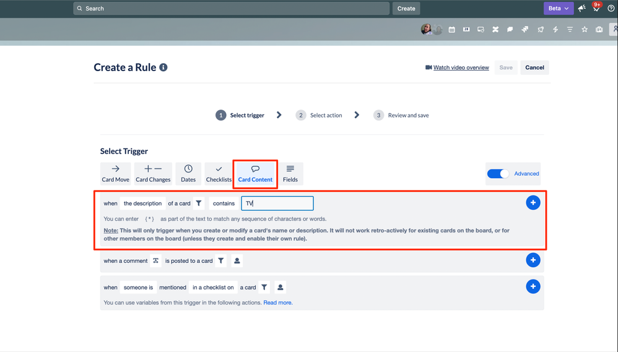Go to step 3 Review and save
Image resolution: width=618 pixels, height=352 pixels.
pyautogui.click(x=401, y=115)
